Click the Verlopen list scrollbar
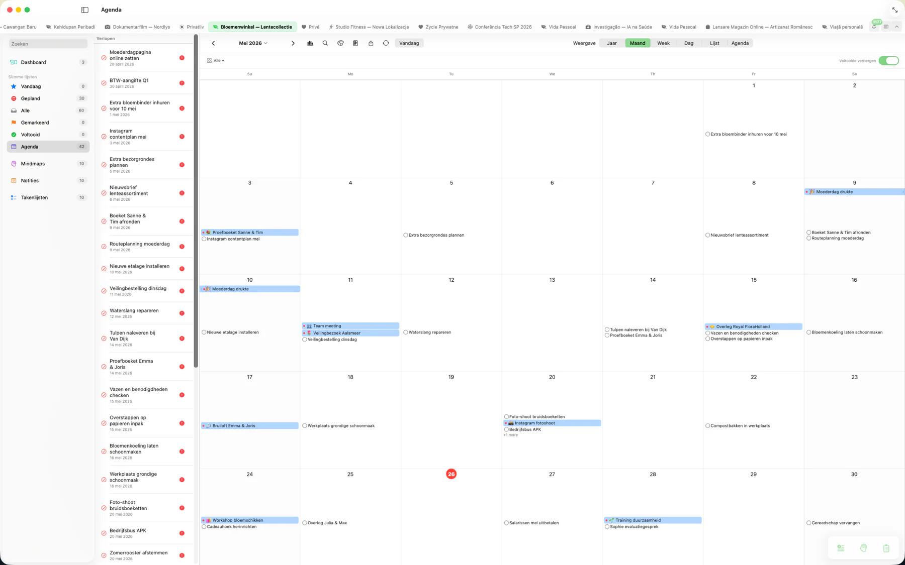 pos(196,201)
